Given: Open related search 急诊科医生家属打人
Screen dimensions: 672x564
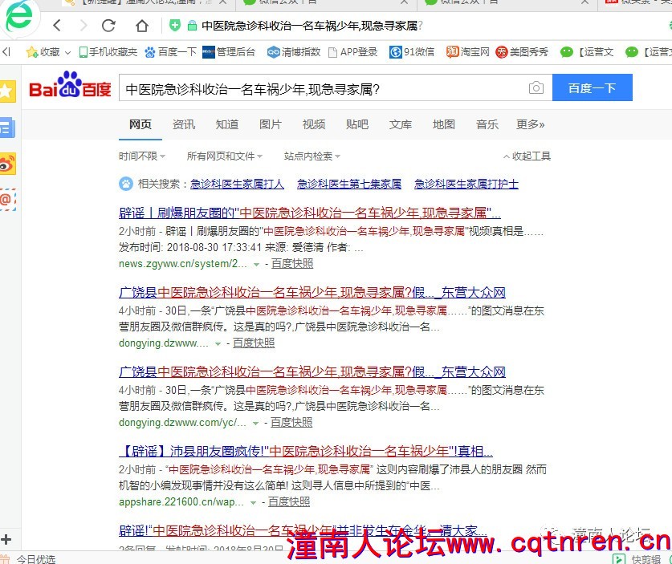Looking at the screenshot, I should [237, 185].
